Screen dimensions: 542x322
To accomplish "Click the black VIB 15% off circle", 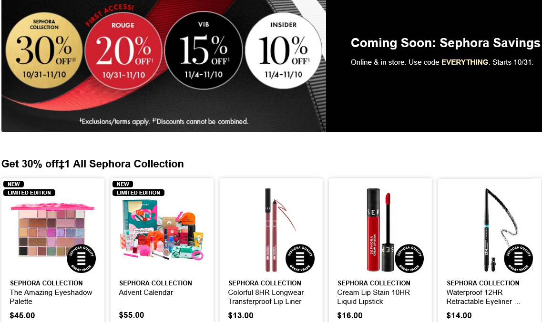I will [x=204, y=50].
